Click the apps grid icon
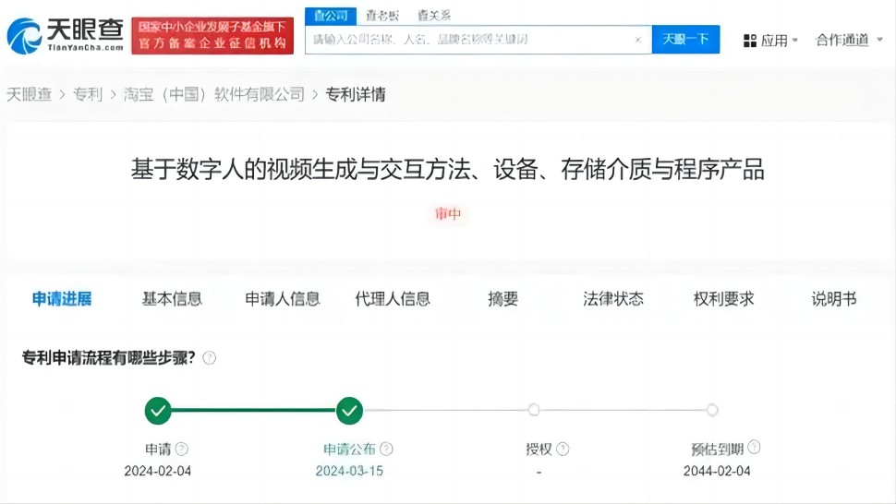The image size is (896, 504). click(750, 40)
